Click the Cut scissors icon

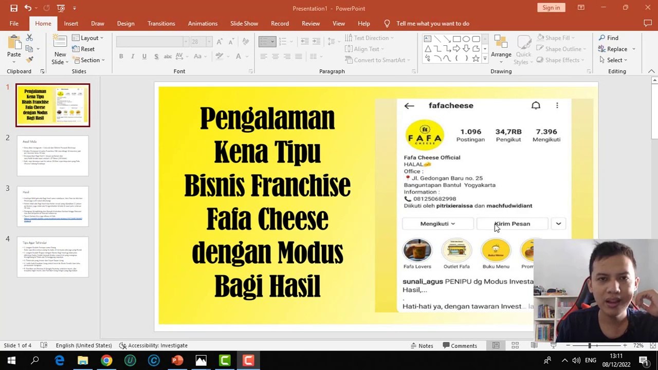pos(29,38)
